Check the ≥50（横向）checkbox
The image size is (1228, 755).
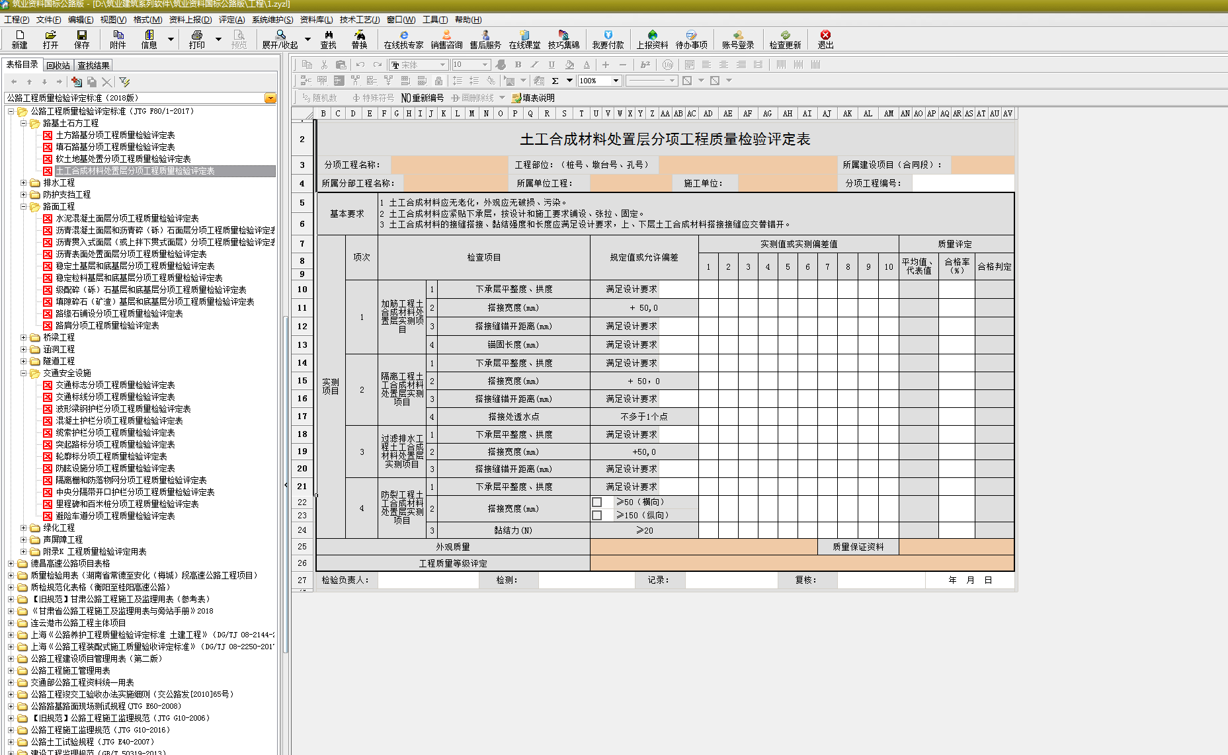[x=596, y=502]
